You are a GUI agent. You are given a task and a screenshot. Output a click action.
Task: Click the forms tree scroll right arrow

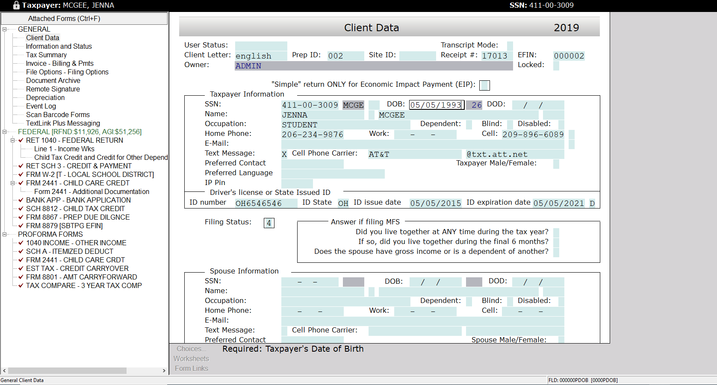point(164,371)
